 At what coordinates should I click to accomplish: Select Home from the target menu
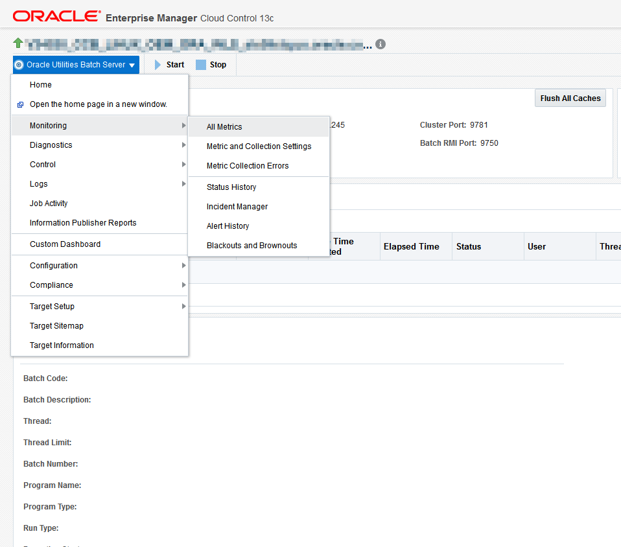100,85
